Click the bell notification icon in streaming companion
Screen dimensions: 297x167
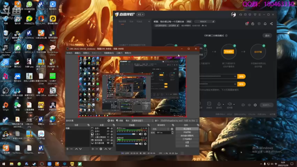point(265,24)
